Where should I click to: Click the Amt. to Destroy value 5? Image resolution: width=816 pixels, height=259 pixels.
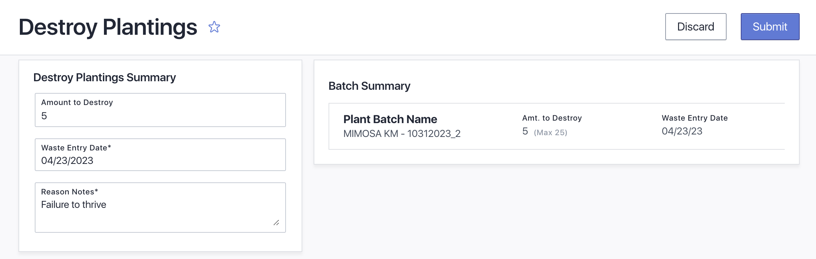525,131
